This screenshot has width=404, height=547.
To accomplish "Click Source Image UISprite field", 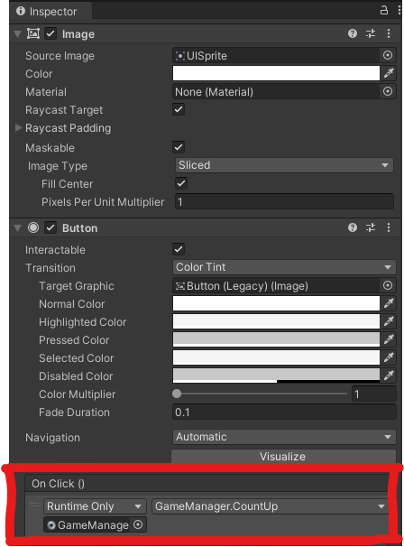I will pyautogui.click(x=276, y=55).
